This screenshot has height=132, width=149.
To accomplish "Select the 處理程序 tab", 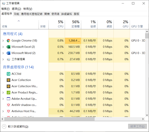I will tap(7, 14).
